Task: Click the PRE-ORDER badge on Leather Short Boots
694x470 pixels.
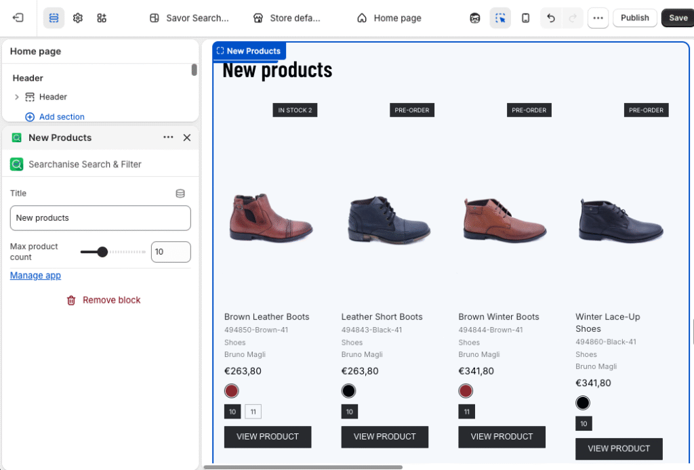Action: (412, 110)
